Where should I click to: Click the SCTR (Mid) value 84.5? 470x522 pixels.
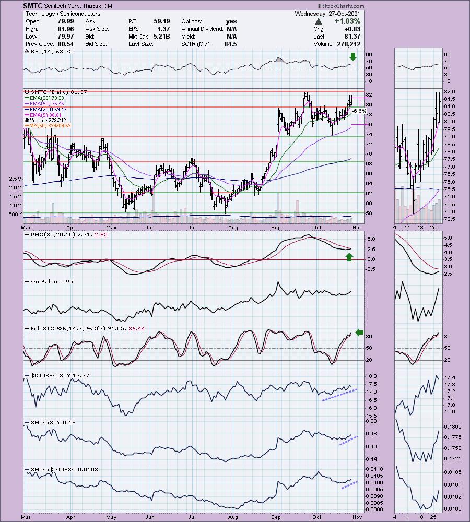pyautogui.click(x=230, y=44)
